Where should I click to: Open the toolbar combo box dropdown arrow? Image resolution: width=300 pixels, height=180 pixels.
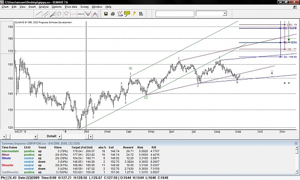(x=225, y=13)
